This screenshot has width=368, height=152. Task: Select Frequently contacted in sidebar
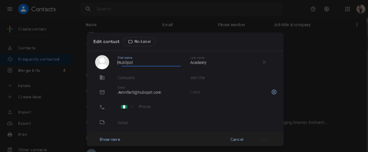(x=36, y=59)
